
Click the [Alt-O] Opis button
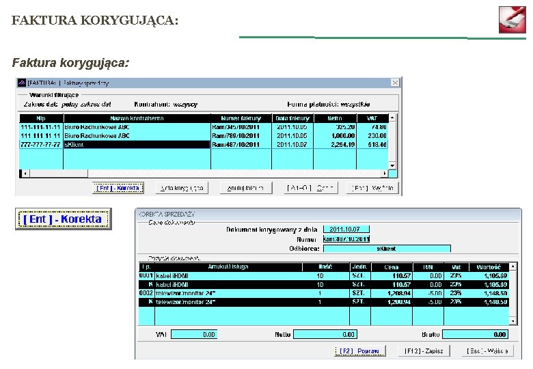click(311, 188)
